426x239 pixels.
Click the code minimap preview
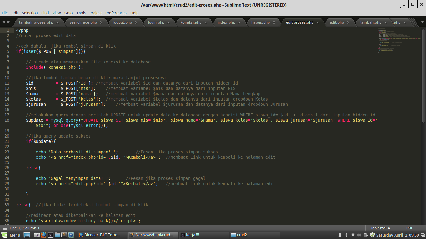399,40
